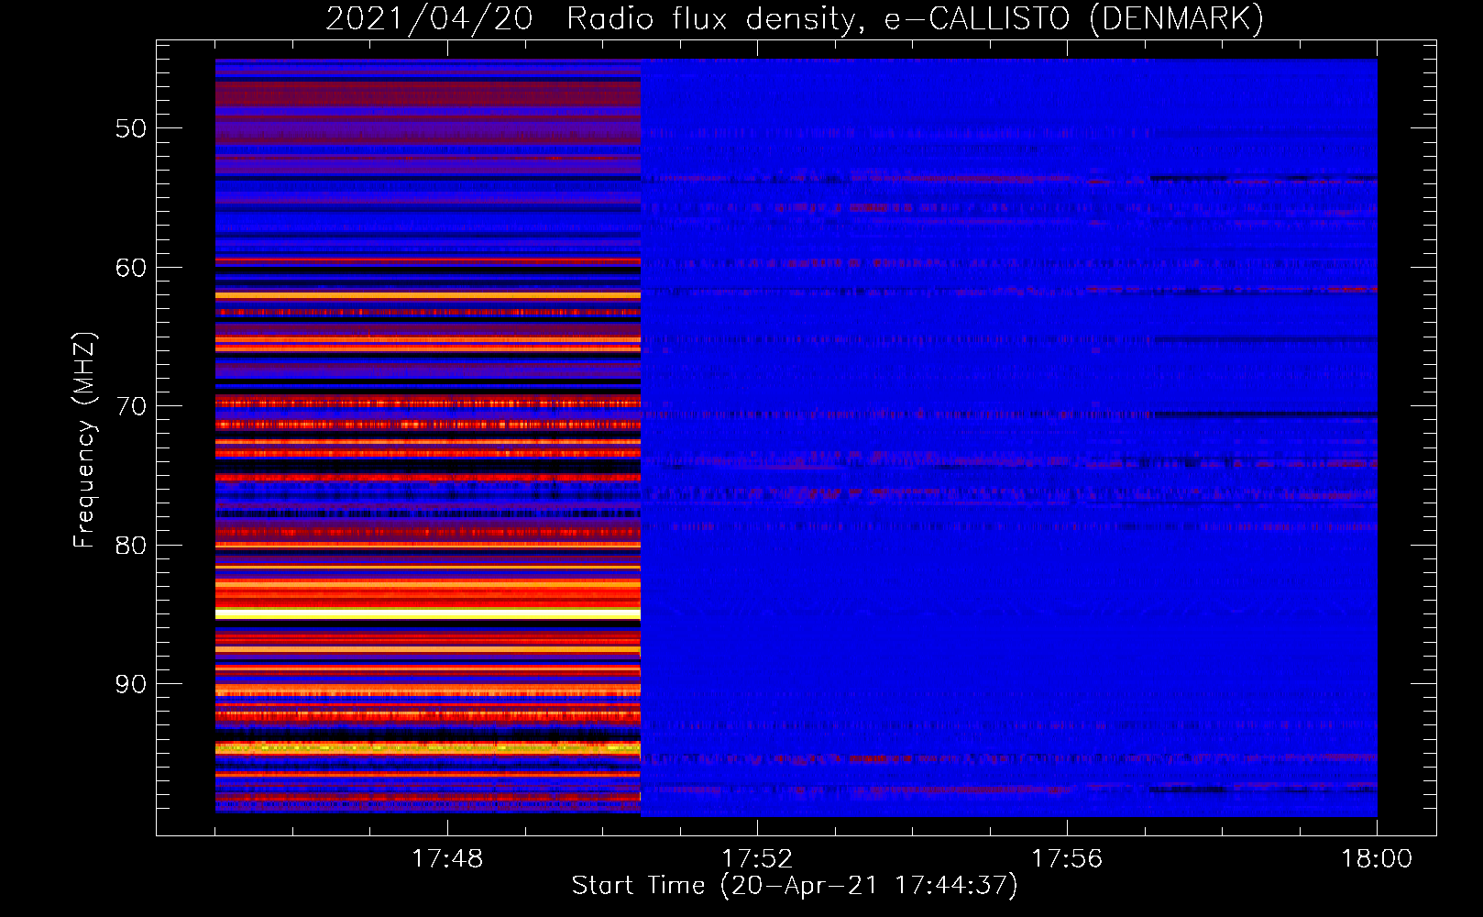Screen dimensions: 1483x917
Task: Click the 'Start Time (20-Apr-21 17:44:37)' label
Action: 795,886
